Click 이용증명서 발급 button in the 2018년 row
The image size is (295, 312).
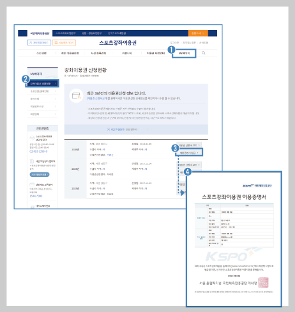[x=189, y=153]
